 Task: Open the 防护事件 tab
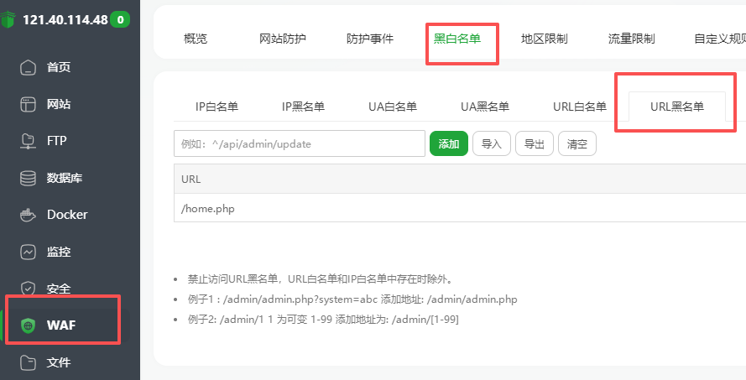pos(370,39)
